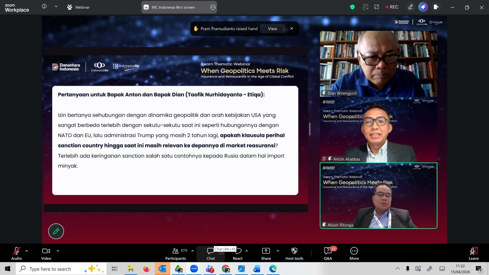Expand audio settings caret
Image resolution: width=489 pixels, height=275 pixels.
[x=27, y=251]
